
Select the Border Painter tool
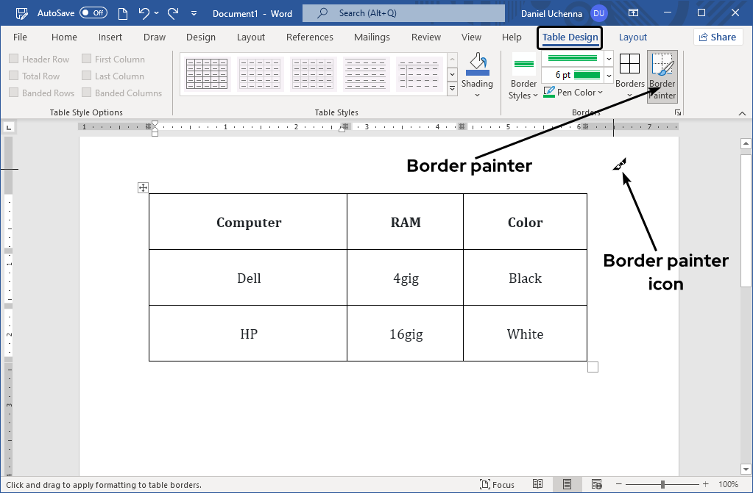point(661,73)
